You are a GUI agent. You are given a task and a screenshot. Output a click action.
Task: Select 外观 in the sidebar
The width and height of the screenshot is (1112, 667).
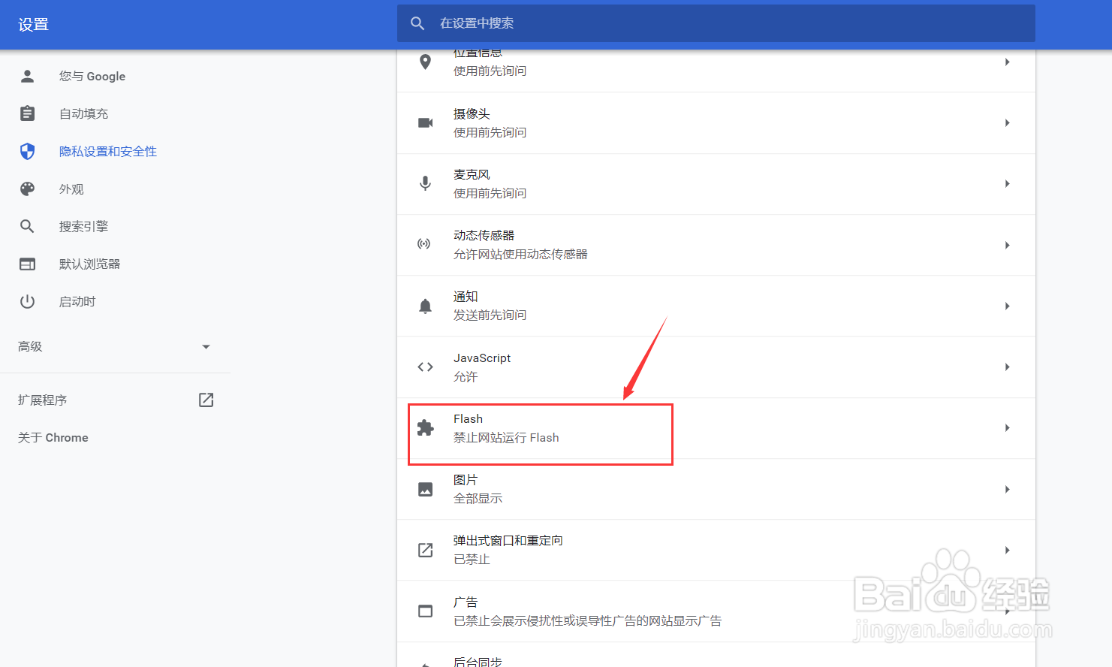tap(71, 189)
